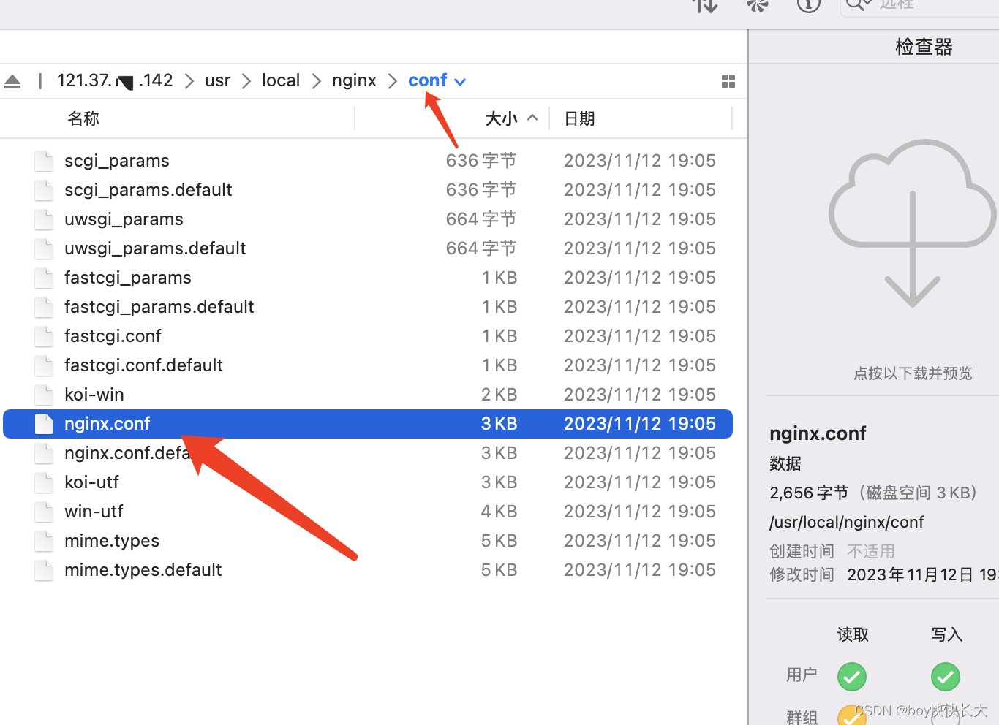
Task: Click the file icon of uwsgi_params
Action: coord(44,219)
